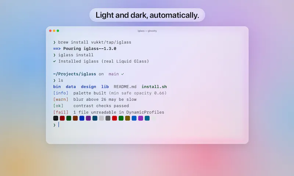294x176 pixels.
Task: Minimize the ghostty window with the yellow button
Action: pos(54,31)
